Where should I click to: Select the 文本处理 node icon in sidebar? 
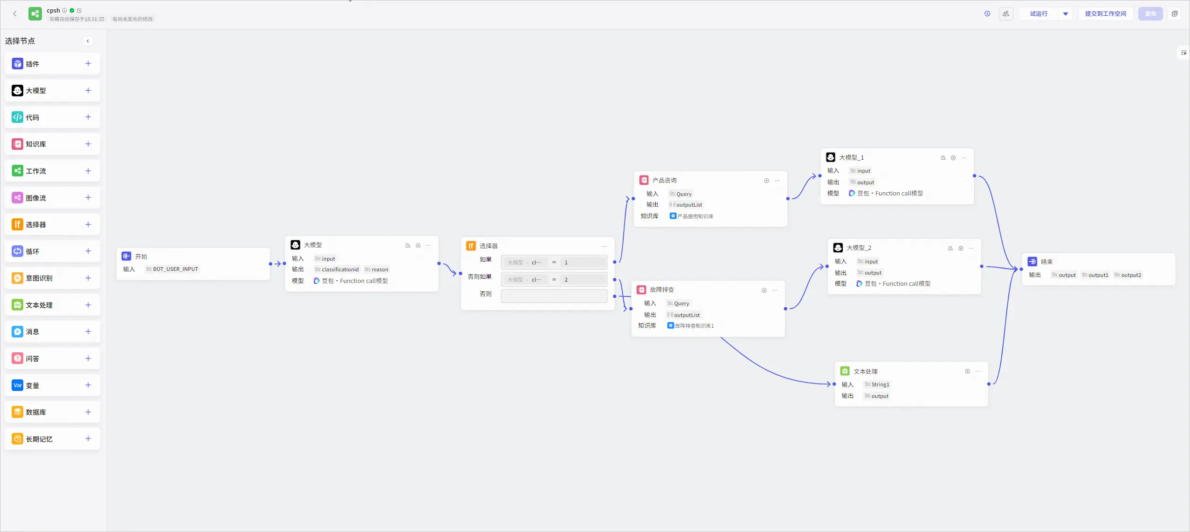pos(17,305)
